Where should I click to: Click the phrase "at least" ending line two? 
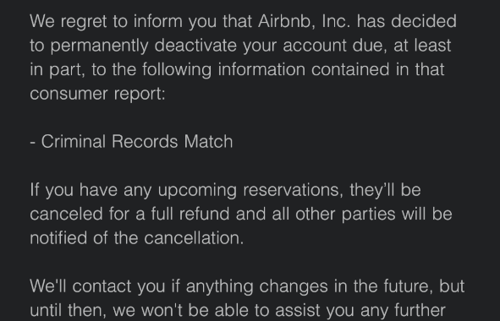click(x=422, y=46)
